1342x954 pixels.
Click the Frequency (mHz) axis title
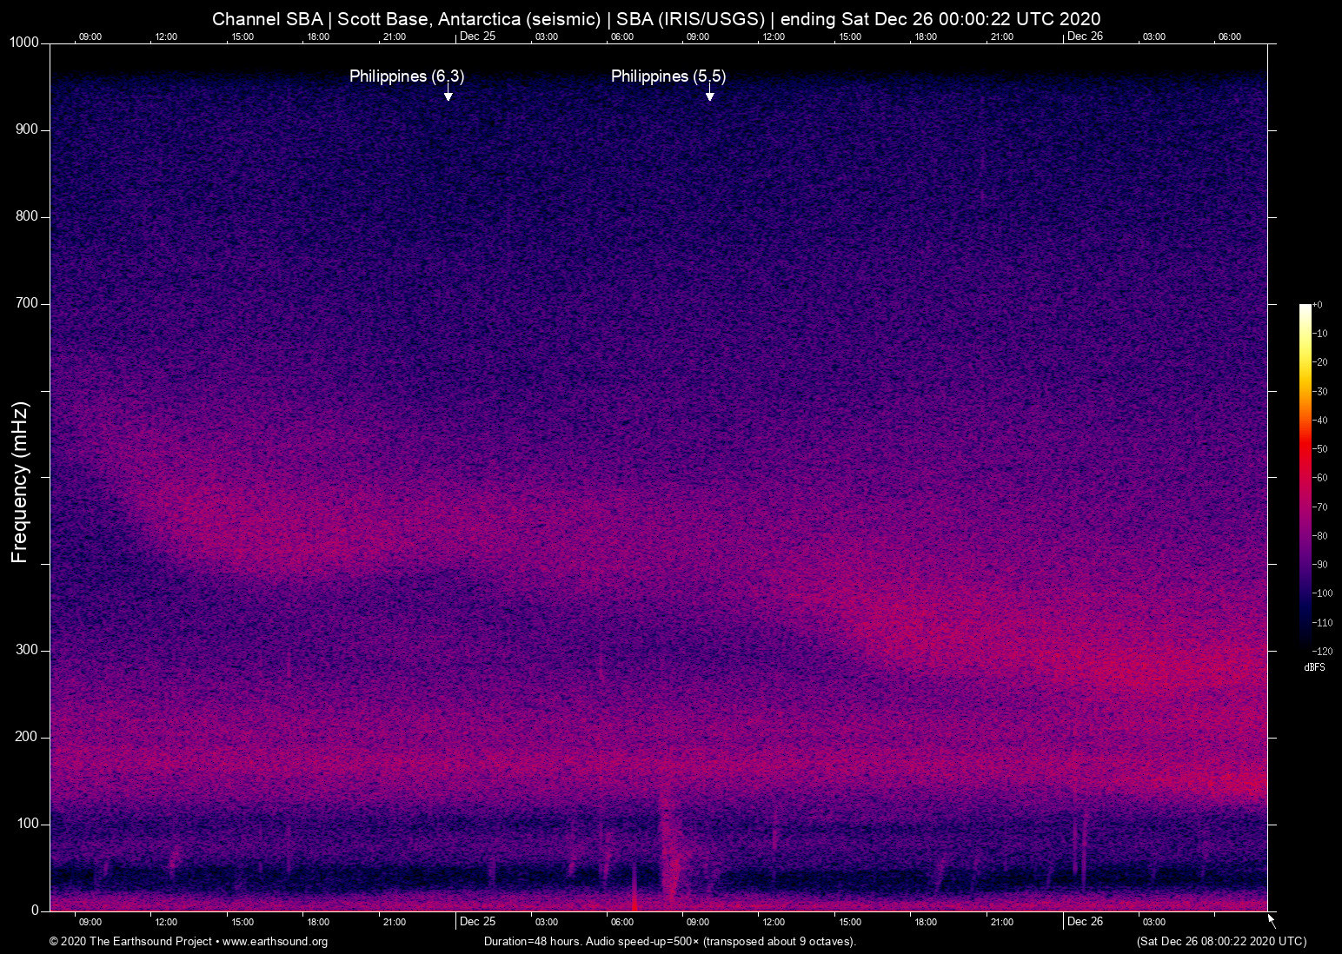(20, 482)
